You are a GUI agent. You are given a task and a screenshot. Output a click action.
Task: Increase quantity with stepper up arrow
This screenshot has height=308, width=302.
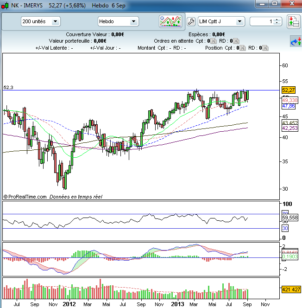click(x=277, y=19)
